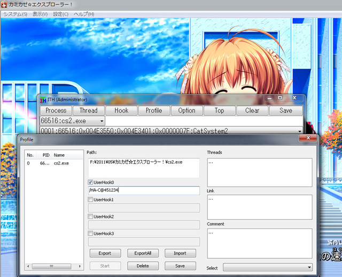Click the UserHook2 text field
342x277 pixels.
(144, 225)
